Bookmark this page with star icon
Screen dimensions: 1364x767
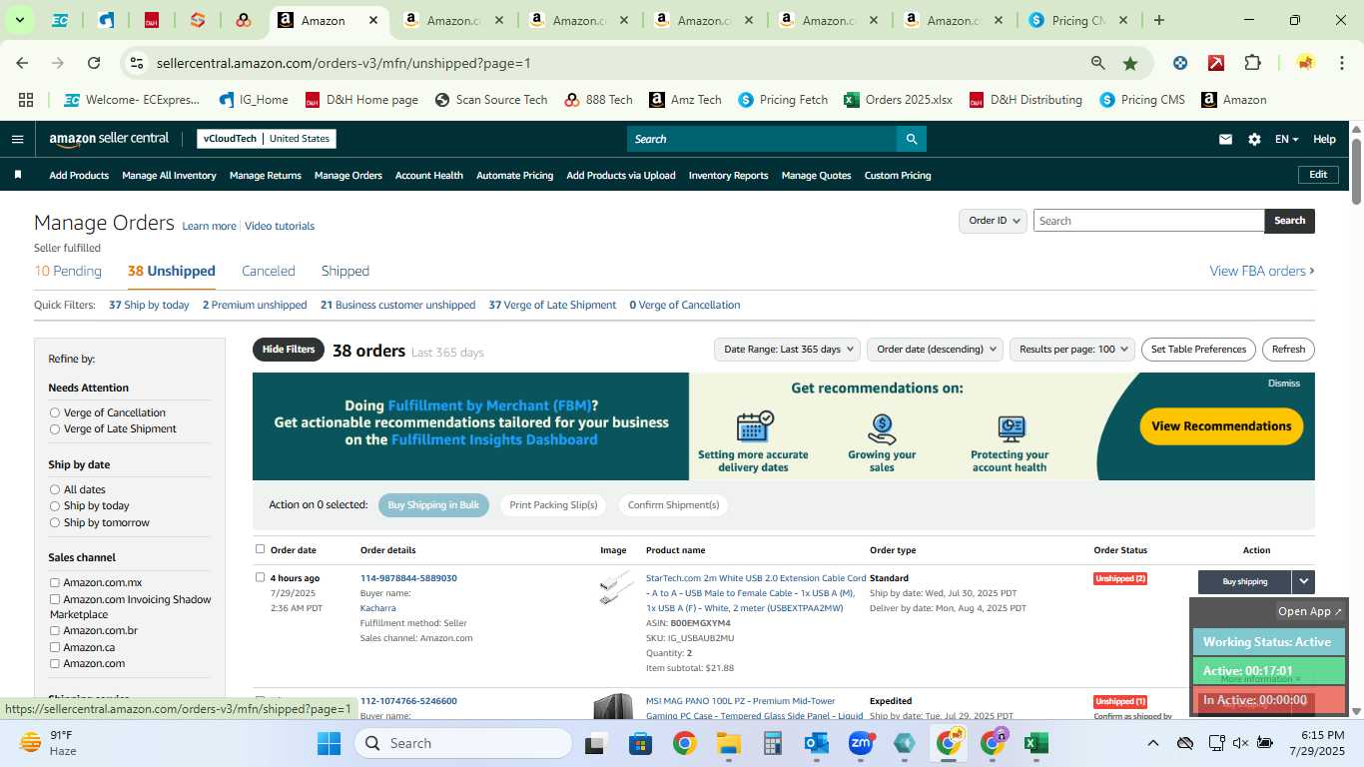[x=1130, y=63]
